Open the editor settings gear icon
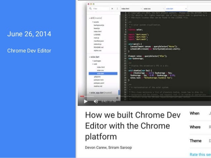The height and width of the screenshot is (158, 211). click(117, 98)
